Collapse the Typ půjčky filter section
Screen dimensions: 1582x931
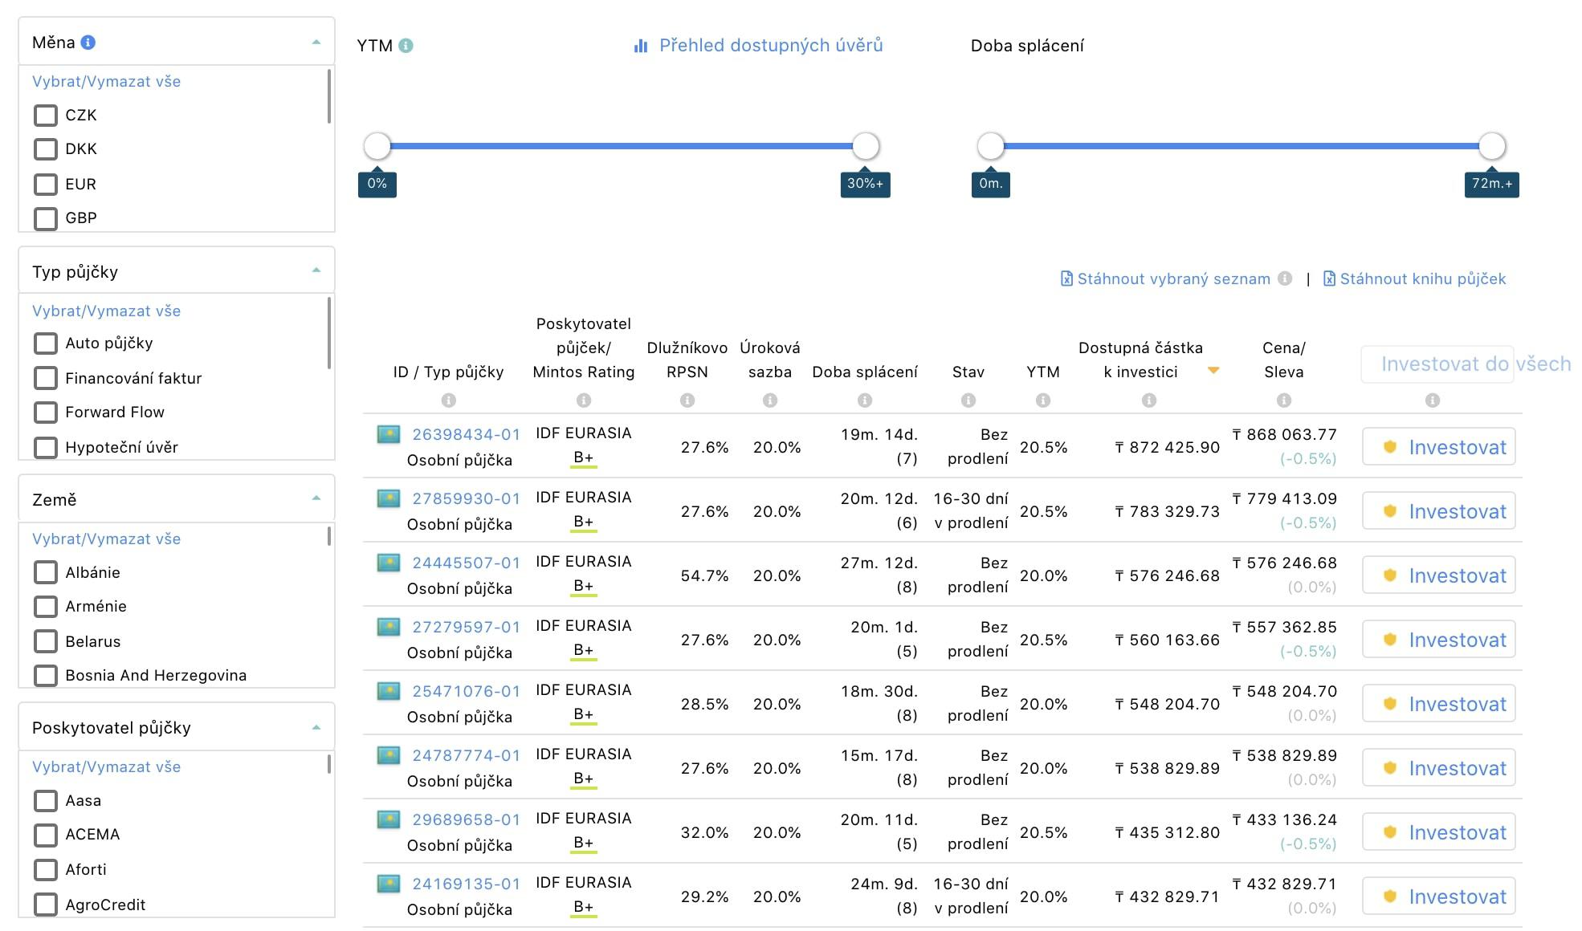316,270
